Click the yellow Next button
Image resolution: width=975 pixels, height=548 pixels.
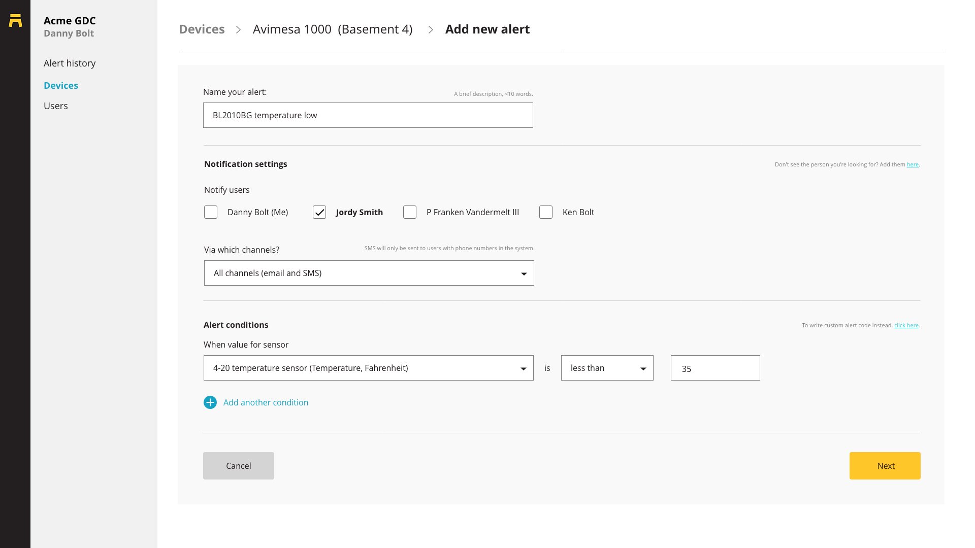(x=885, y=466)
